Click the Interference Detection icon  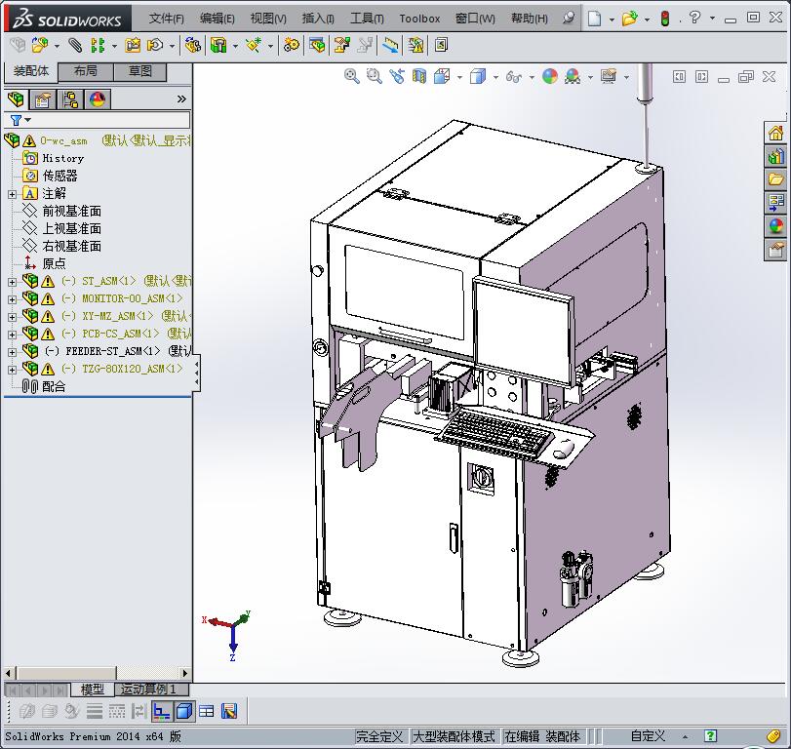point(390,46)
